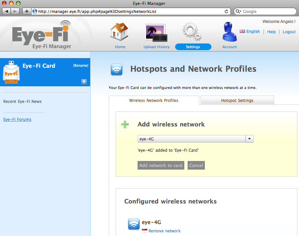Click the Wi-Fi icon next to eye-4G
299x236 pixels.
coord(134,224)
